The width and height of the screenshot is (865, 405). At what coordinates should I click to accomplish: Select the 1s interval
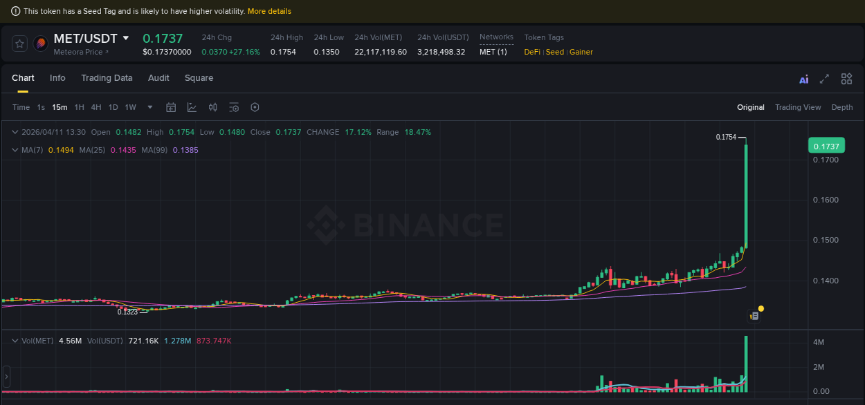(x=41, y=107)
